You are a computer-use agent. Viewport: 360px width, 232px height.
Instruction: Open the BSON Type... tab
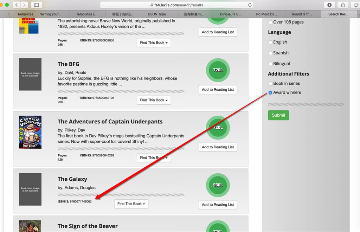158,14
